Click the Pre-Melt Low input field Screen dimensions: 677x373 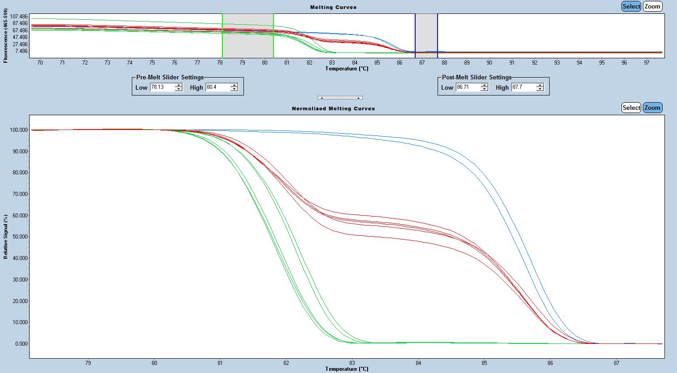162,87
